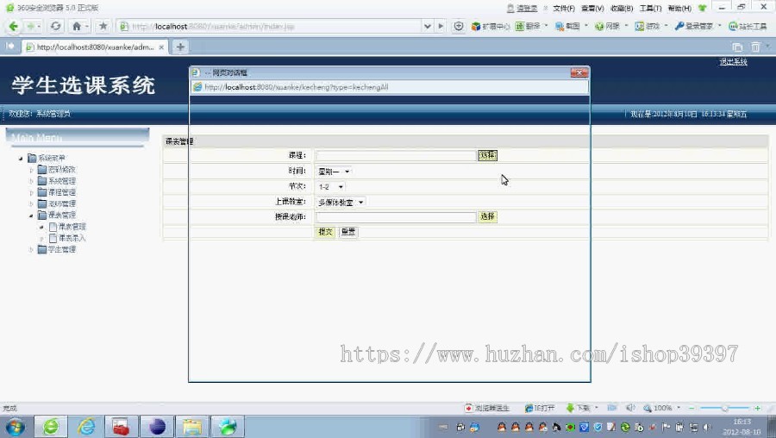
Task: Open the browser home page icon
Action: point(76,26)
